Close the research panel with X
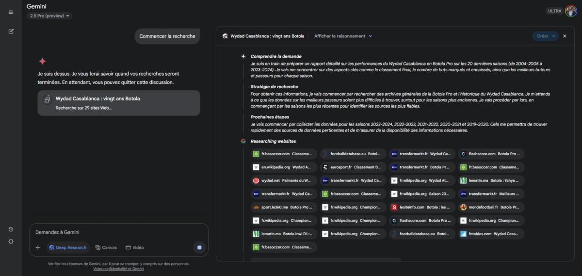Image resolution: width=582 pixels, height=276 pixels. click(565, 36)
